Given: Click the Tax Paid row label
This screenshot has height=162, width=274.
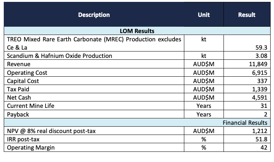Looking at the screenshot, I should click(x=18, y=89).
